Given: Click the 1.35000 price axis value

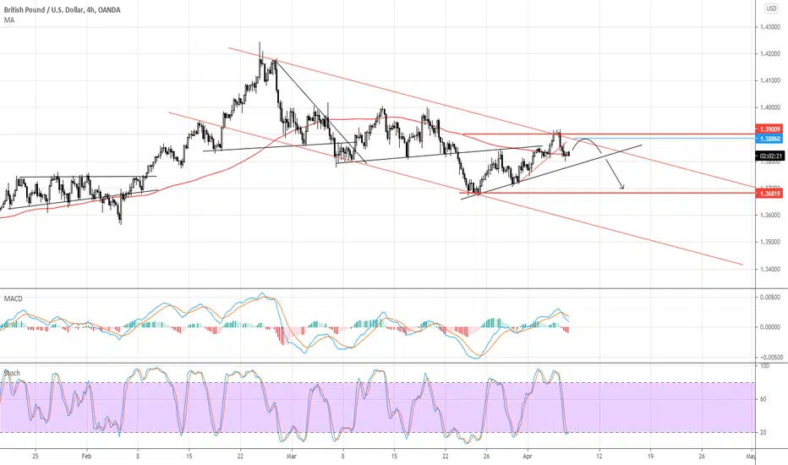Looking at the screenshot, I should [770, 243].
